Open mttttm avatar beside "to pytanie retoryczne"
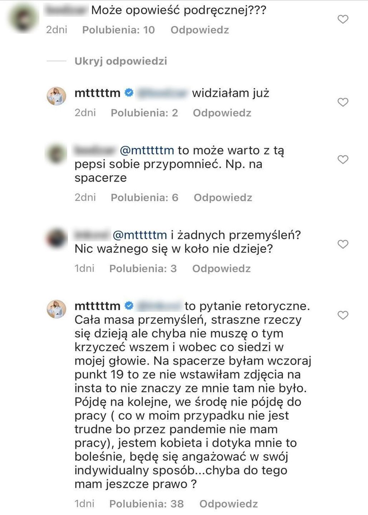Viewport: 368px width, 515px height. (57, 309)
